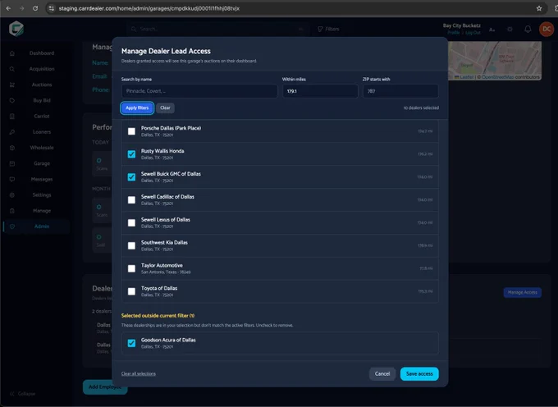This screenshot has height=407, width=558.
Task: Check the Sewell Lexus of Dallas checkbox
Action: (x=131, y=222)
